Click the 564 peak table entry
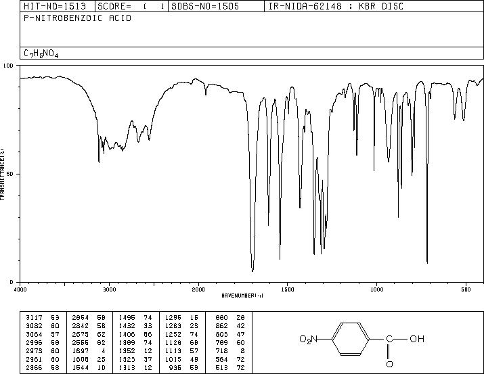The height and width of the screenshot is (374, 484). coord(230,360)
